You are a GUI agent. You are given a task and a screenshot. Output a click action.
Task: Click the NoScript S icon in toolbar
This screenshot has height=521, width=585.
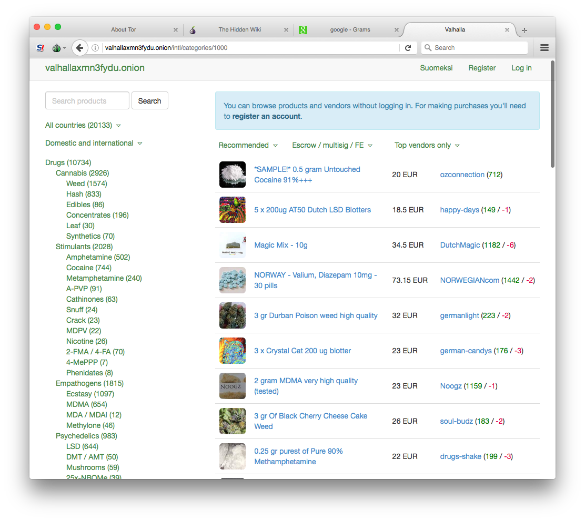coord(41,48)
